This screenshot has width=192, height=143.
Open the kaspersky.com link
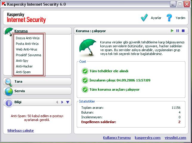coord(148,138)
